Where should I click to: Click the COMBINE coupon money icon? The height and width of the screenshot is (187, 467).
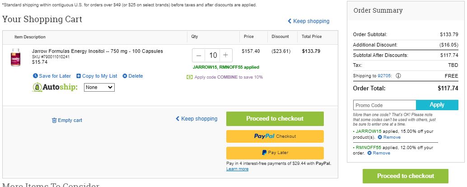(189, 77)
